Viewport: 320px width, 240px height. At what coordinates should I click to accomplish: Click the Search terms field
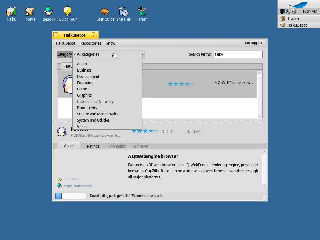click(238, 54)
